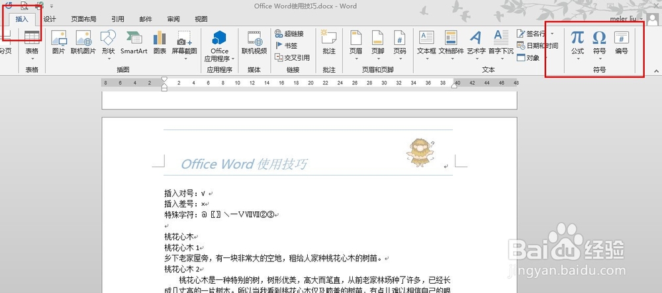Switch to the 设计 tab

[50, 19]
